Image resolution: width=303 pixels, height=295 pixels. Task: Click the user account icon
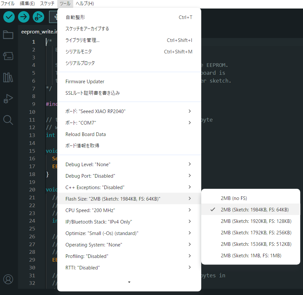[8, 279]
